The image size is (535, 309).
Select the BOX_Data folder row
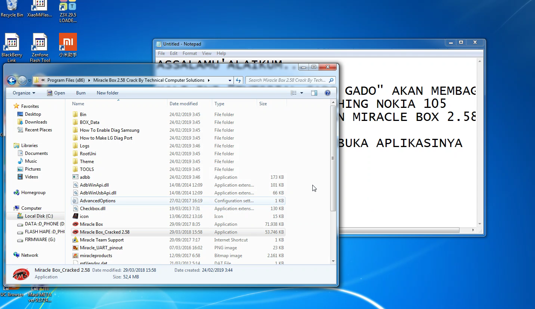tap(178, 122)
